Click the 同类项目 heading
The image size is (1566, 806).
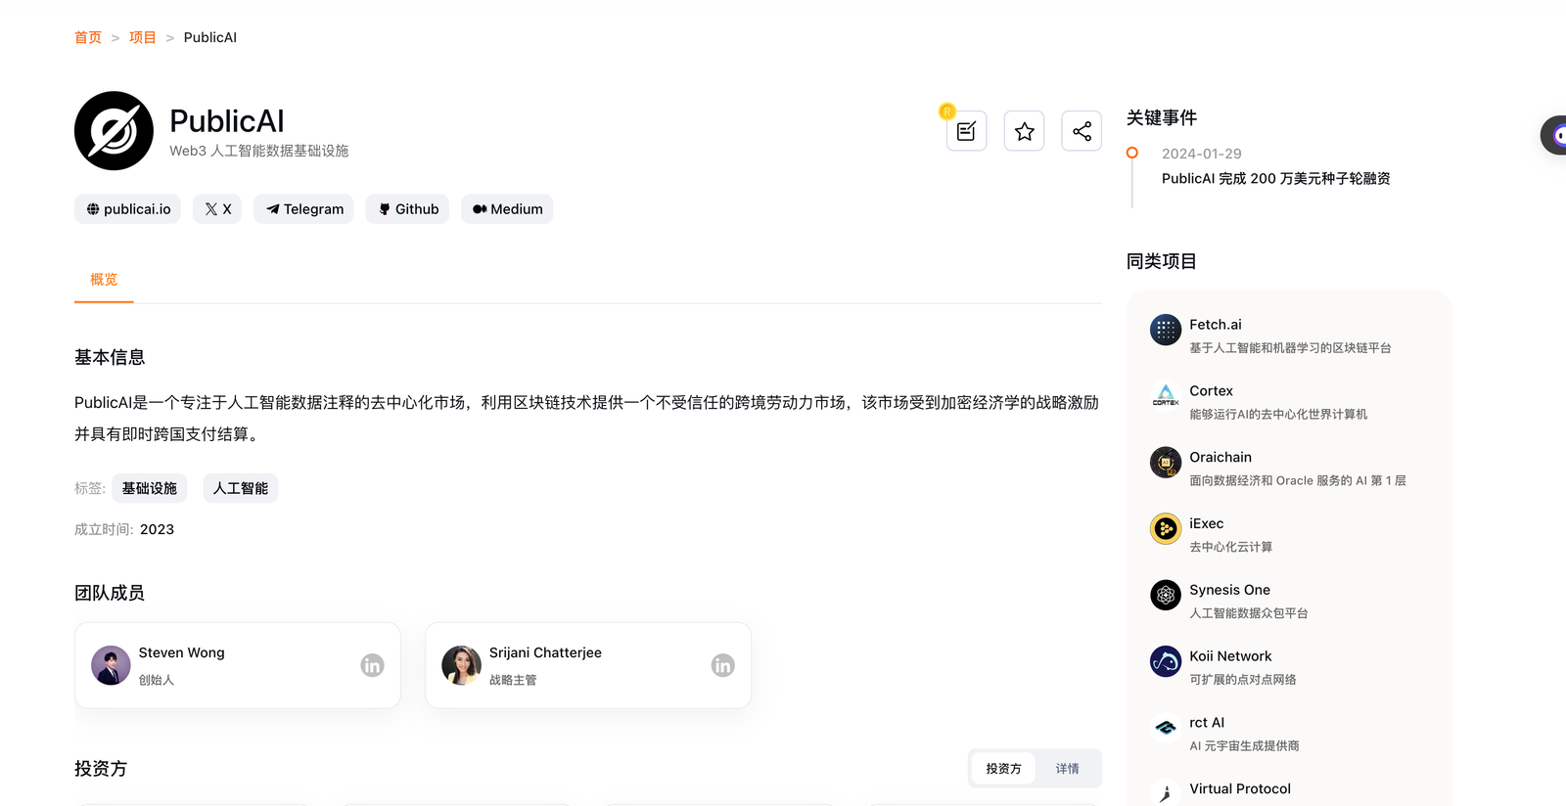1162,261
